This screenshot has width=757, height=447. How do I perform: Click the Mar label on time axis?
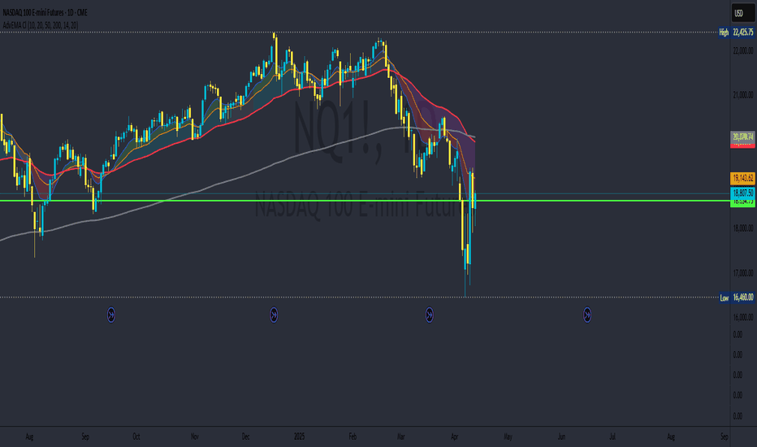[x=400, y=437]
